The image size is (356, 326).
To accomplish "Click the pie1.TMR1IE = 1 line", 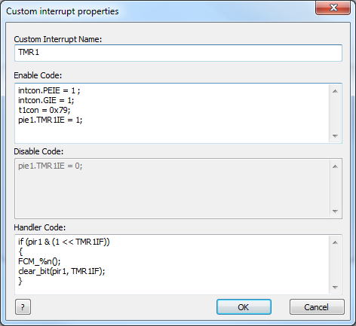I will pos(51,120).
